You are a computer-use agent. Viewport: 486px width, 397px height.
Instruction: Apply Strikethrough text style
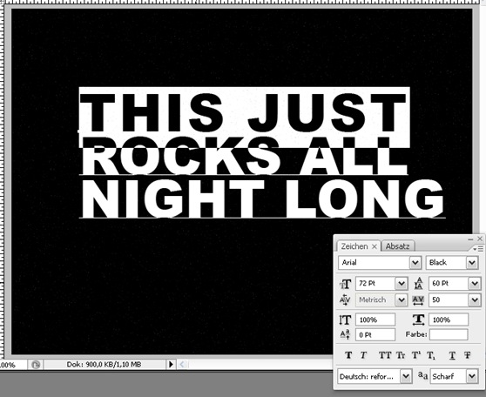pyautogui.click(x=468, y=355)
